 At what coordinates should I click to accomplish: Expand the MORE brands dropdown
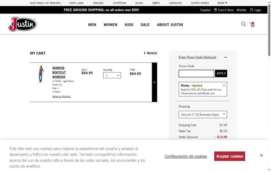222,3
